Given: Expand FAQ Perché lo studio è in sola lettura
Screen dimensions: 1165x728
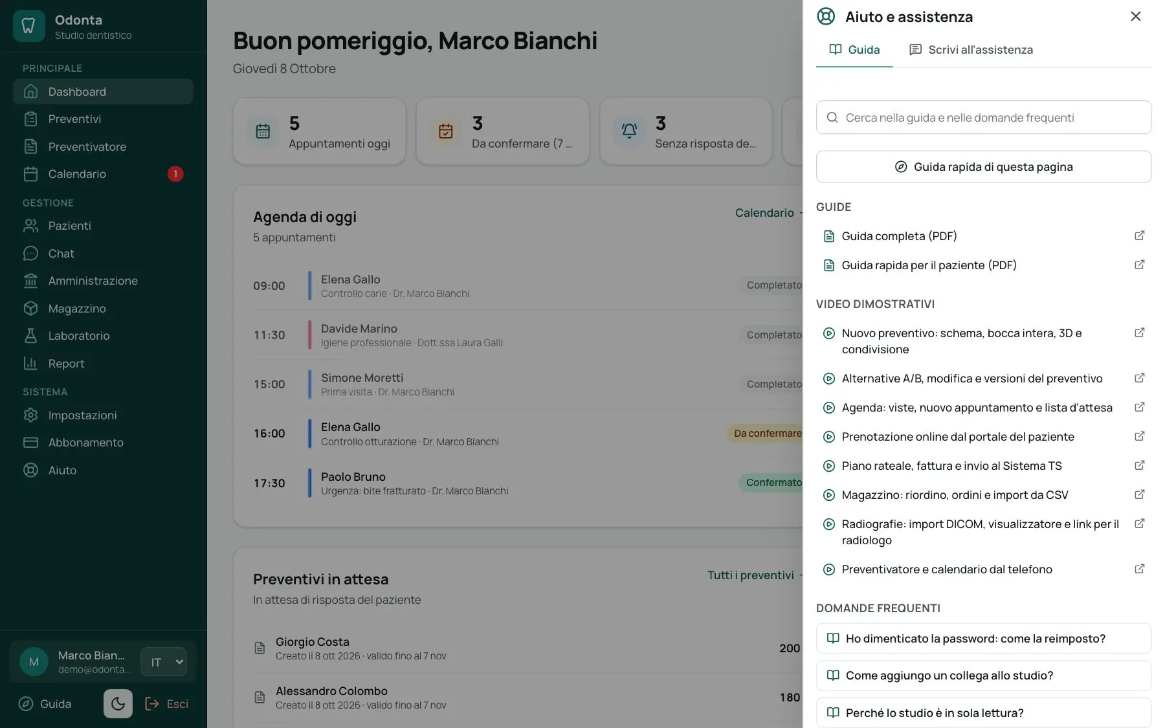Looking at the screenshot, I should pyautogui.click(x=984, y=712).
